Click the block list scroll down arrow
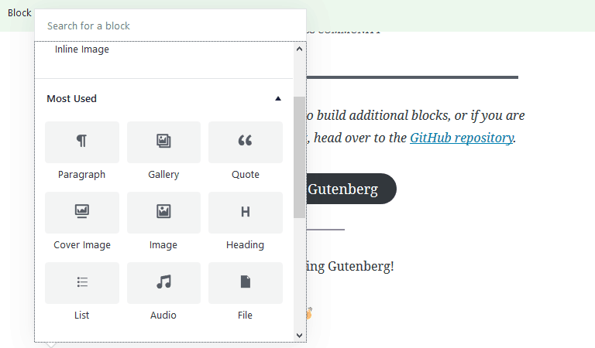 (299, 336)
